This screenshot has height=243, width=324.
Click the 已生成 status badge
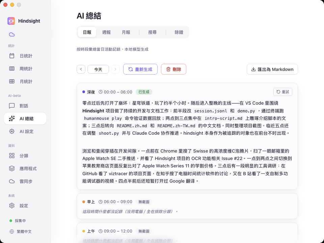click(x=144, y=92)
